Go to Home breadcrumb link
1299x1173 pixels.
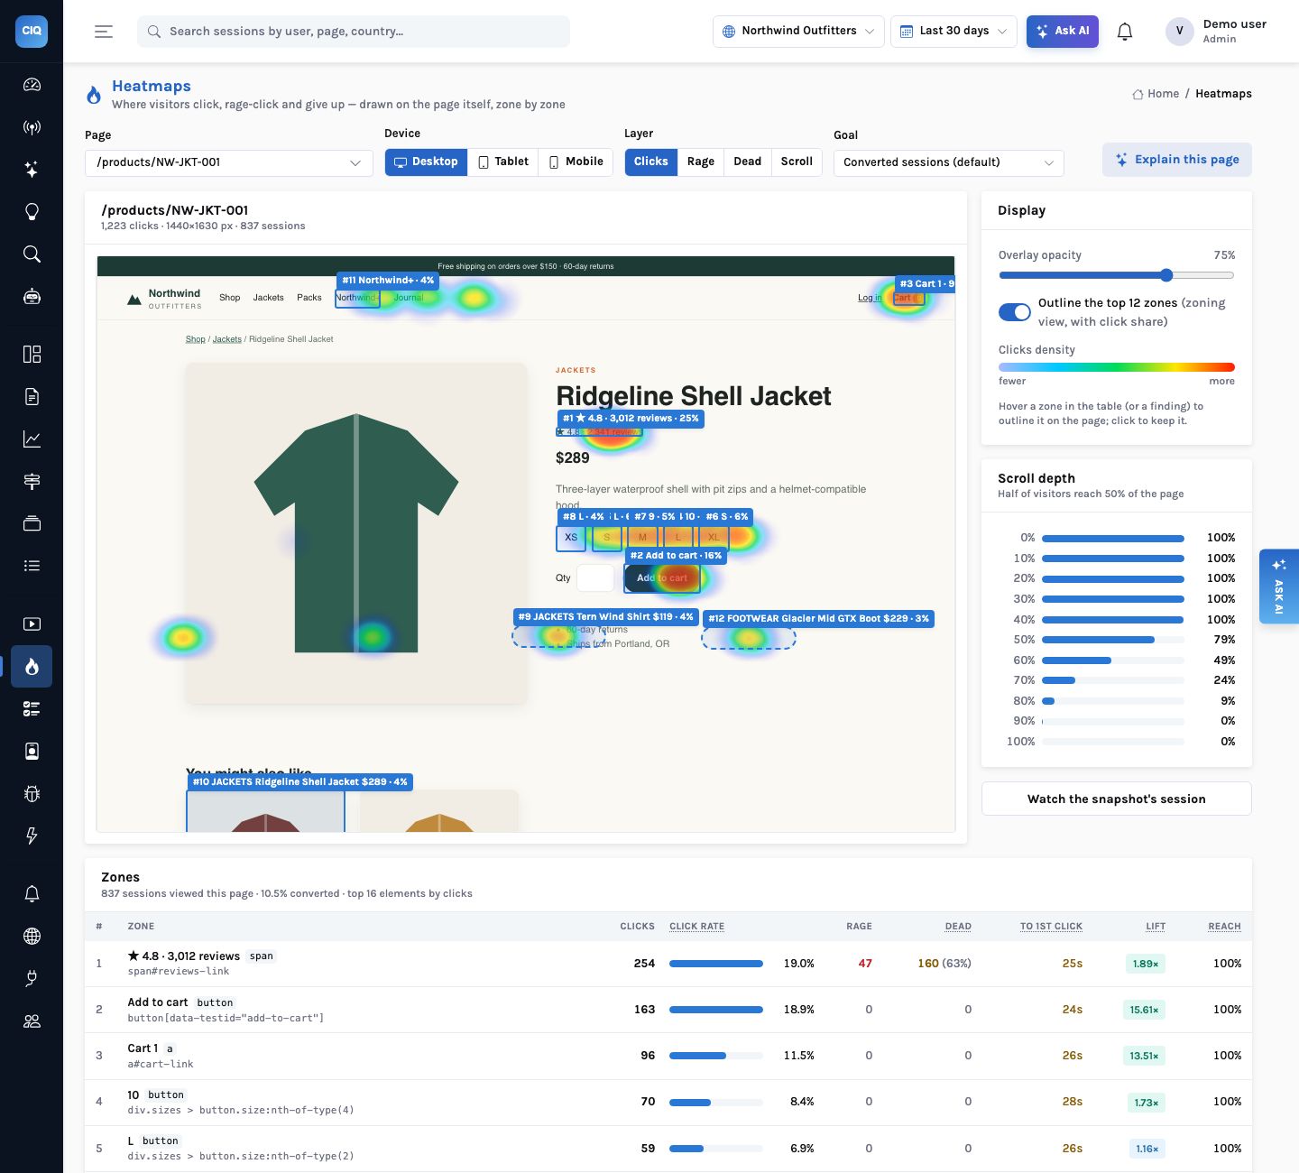[1156, 94]
